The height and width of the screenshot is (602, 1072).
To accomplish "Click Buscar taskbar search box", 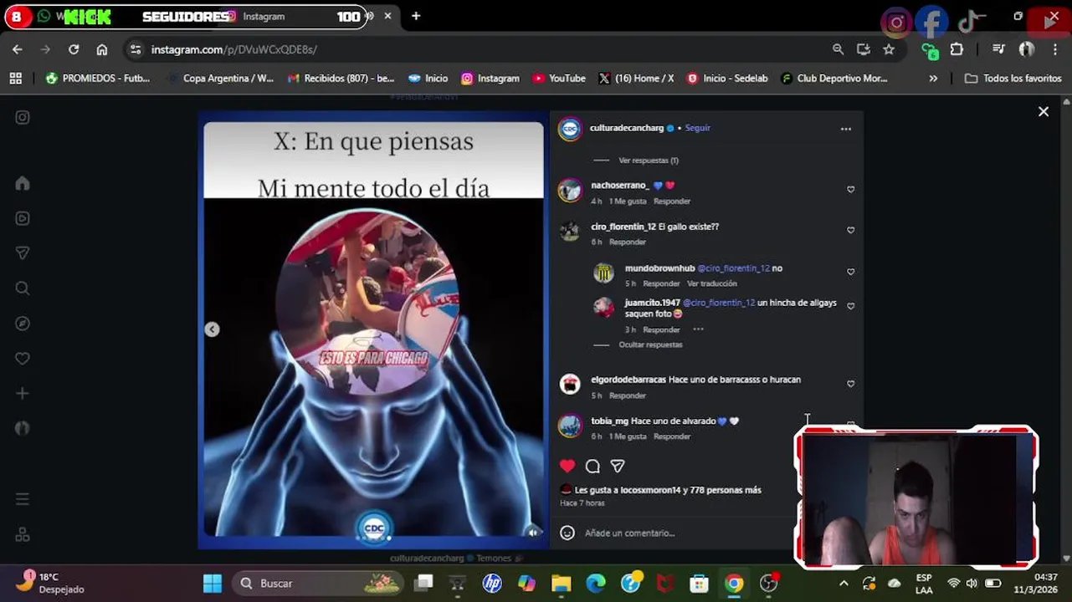I will [319, 583].
